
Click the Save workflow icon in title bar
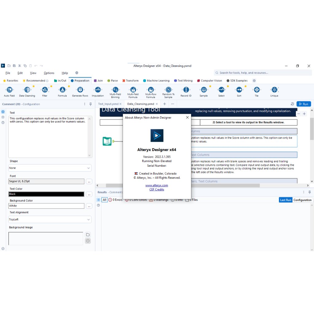point(14,66)
